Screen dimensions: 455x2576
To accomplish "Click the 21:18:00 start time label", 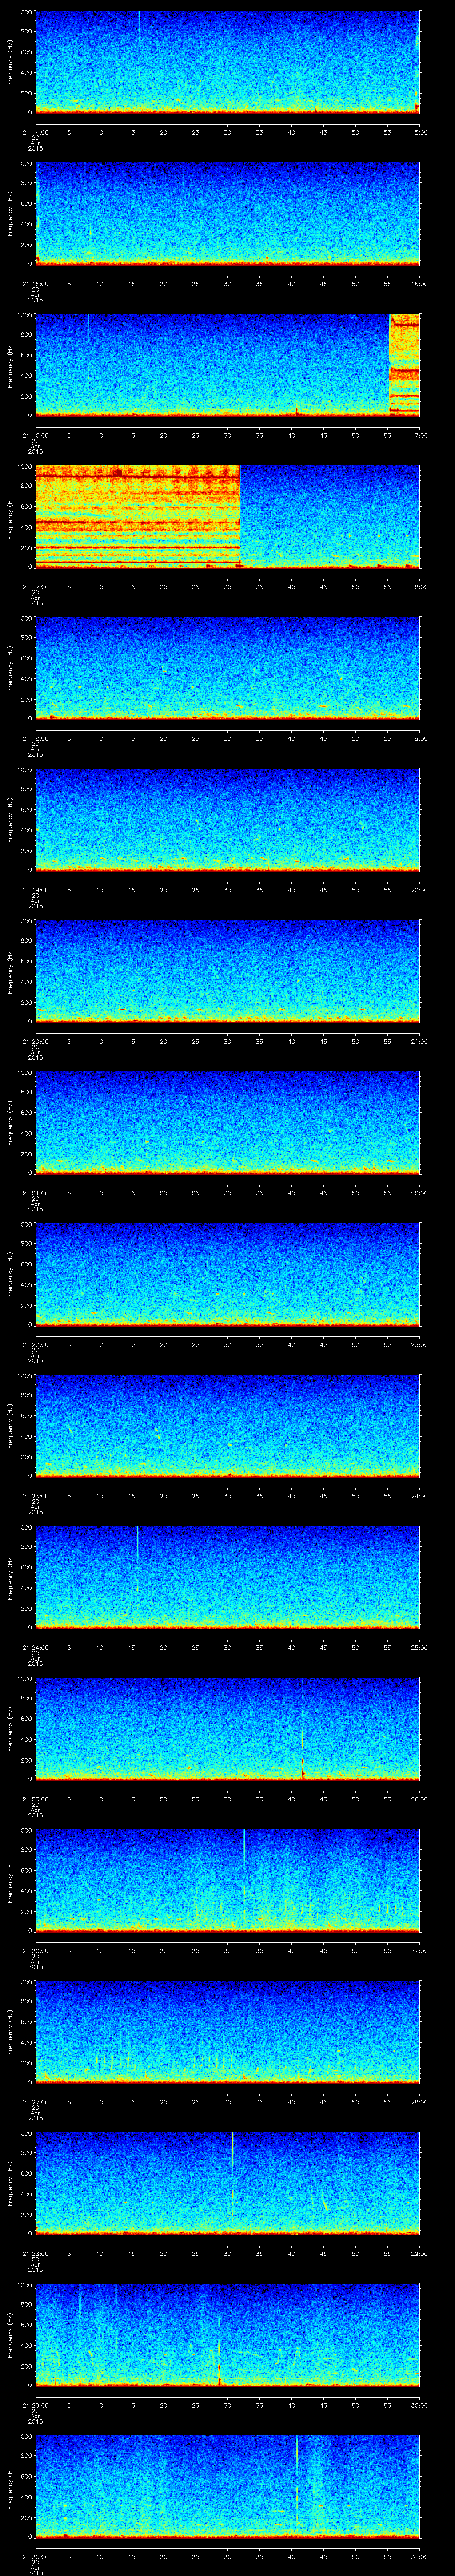I will [35, 738].
